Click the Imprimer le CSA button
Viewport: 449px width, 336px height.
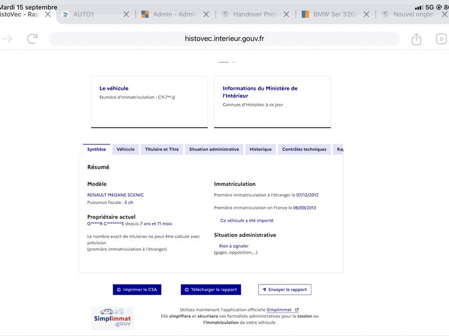[x=137, y=290]
